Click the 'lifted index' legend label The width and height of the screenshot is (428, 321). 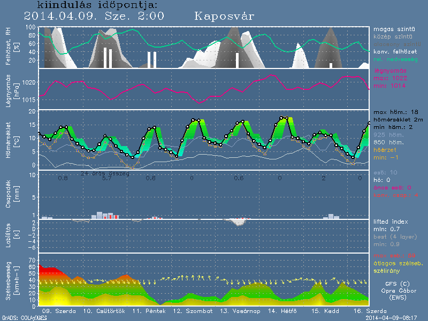(392, 221)
